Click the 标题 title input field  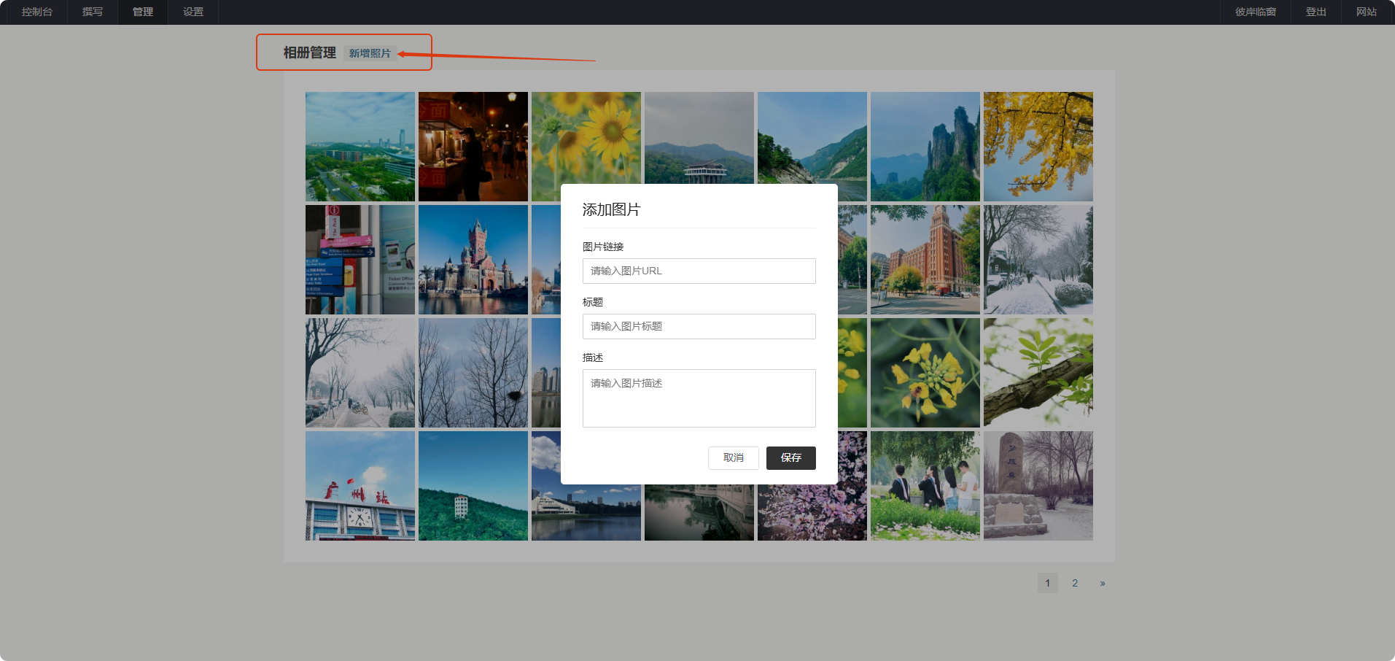(x=699, y=326)
